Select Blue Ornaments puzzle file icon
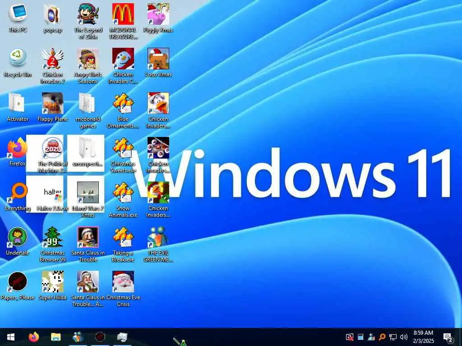The width and height of the screenshot is (462, 346). [x=123, y=103]
